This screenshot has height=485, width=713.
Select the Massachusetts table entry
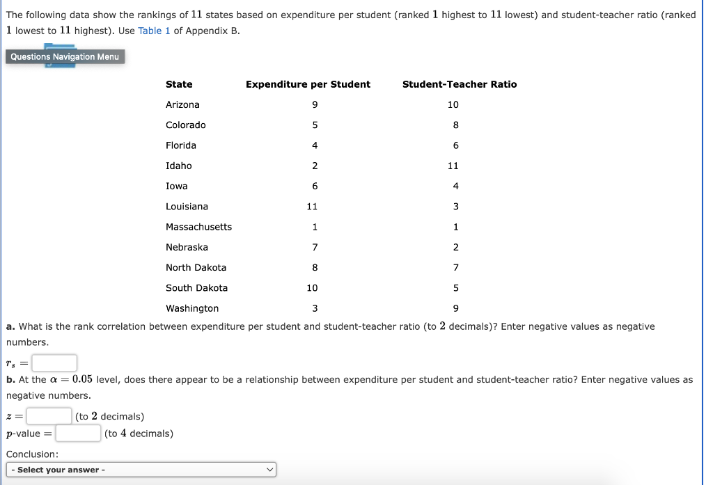pos(198,226)
